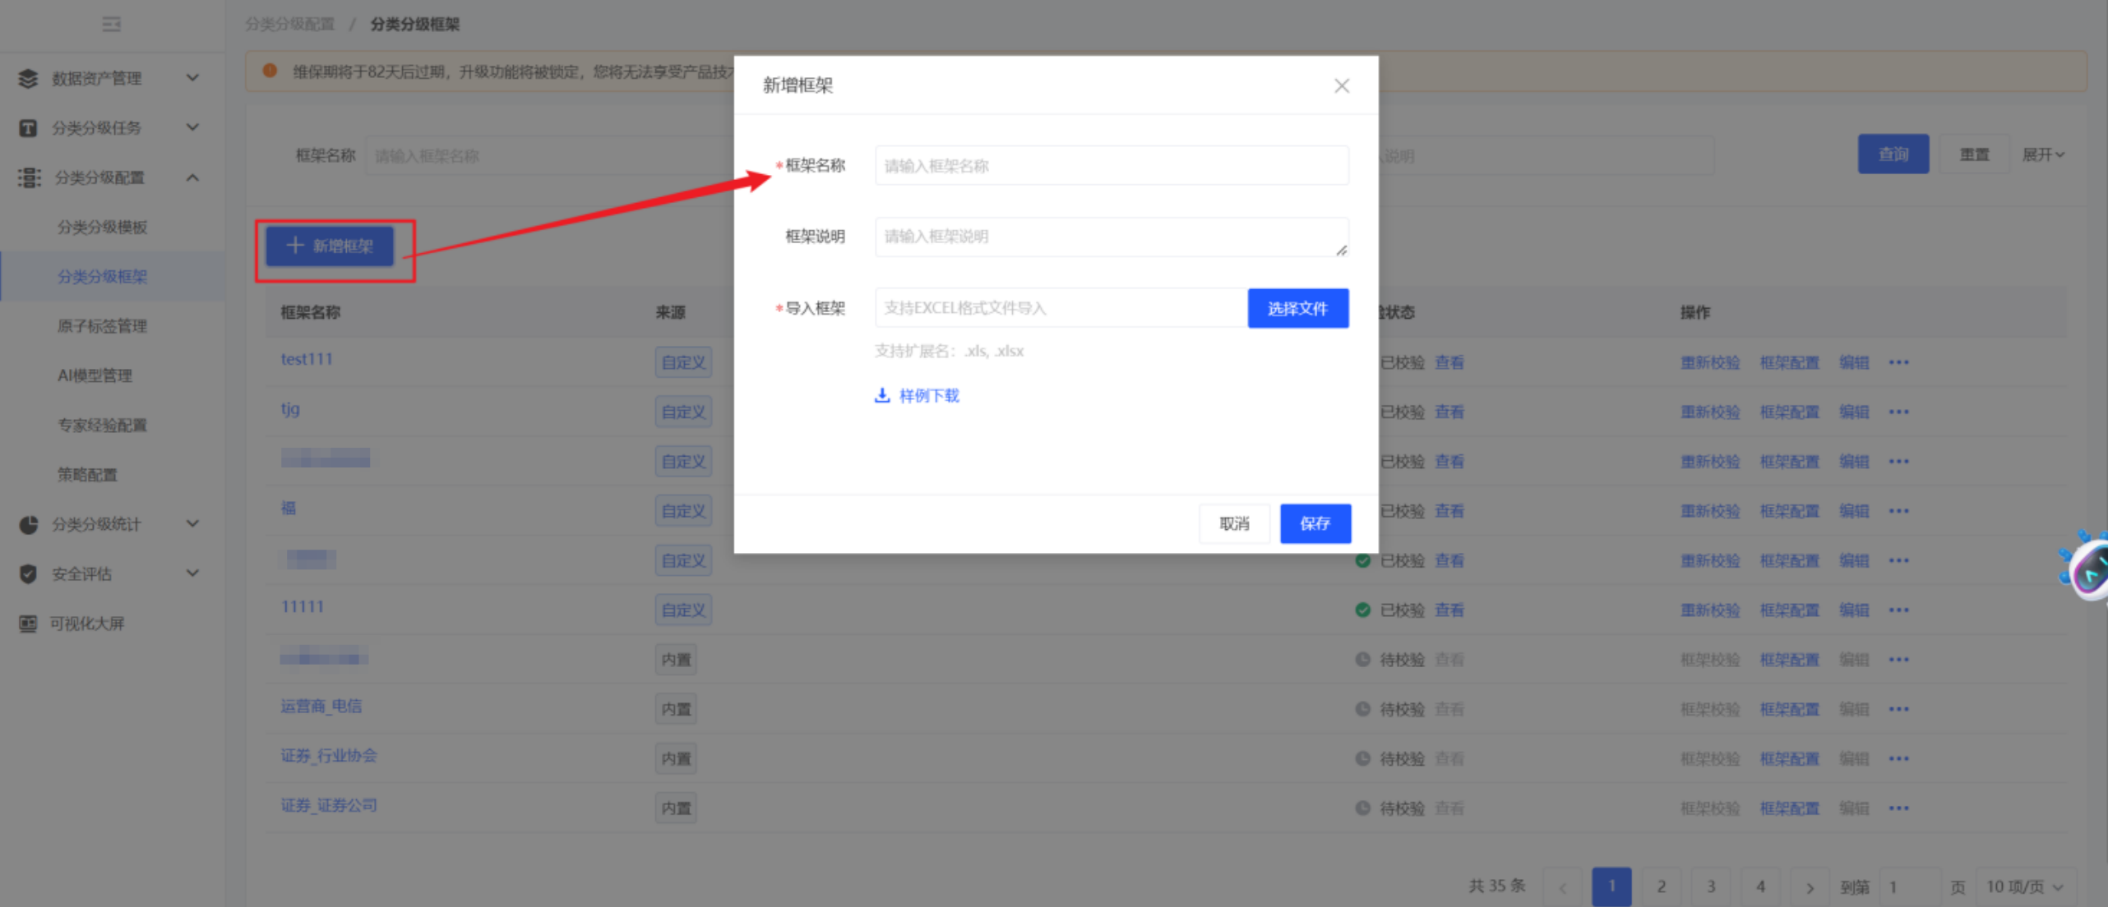Image resolution: width=2108 pixels, height=907 pixels.
Task: Go to page 4
Action: click(1760, 887)
